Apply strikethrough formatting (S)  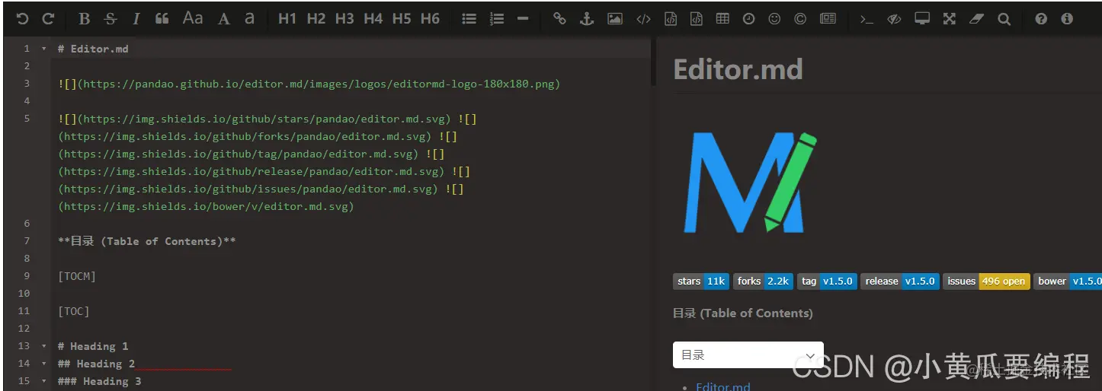coord(110,19)
